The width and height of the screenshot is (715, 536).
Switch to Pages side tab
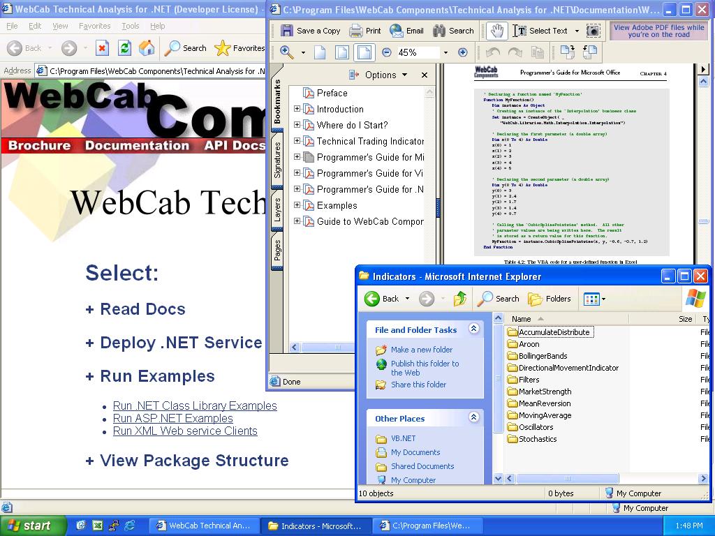pyautogui.click(x=277, y=251)
